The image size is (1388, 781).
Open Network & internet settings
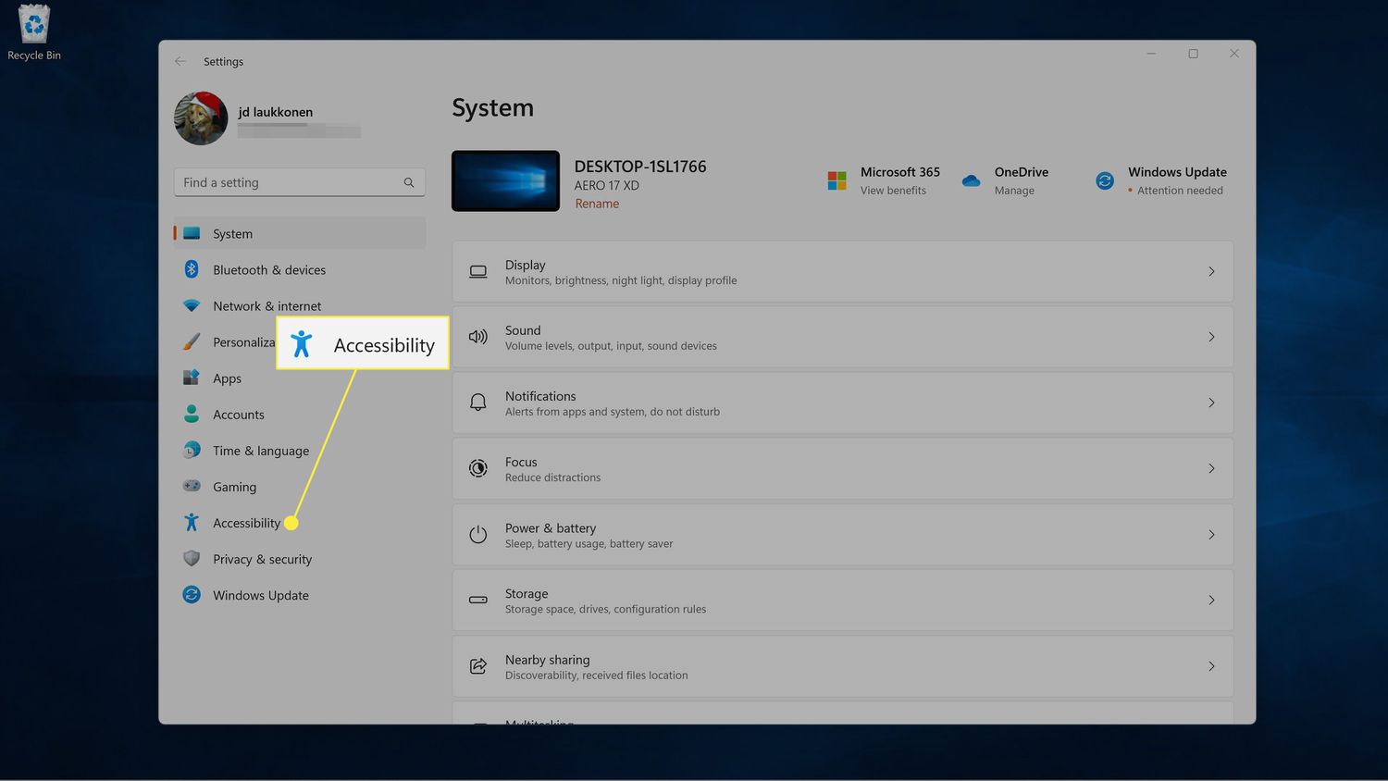(300, 305)
